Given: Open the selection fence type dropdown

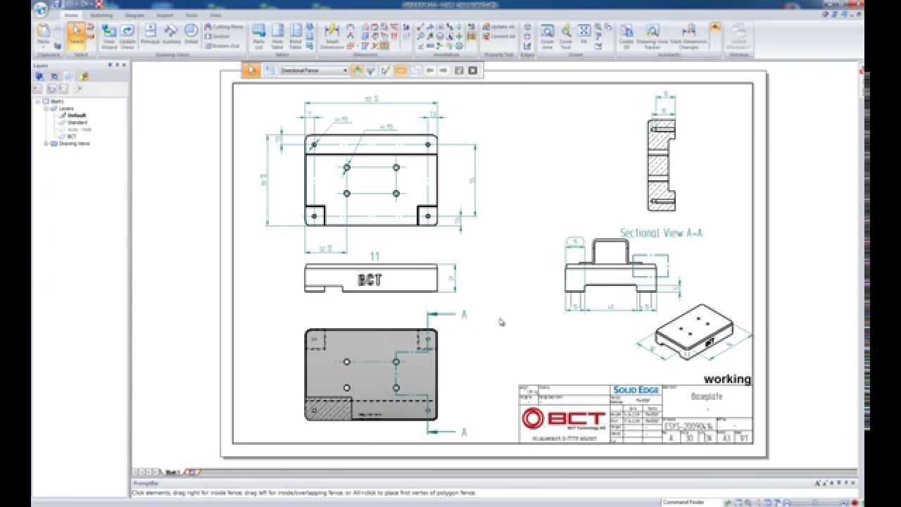Looking at the screenshot, I should click(x=345, y=70).
